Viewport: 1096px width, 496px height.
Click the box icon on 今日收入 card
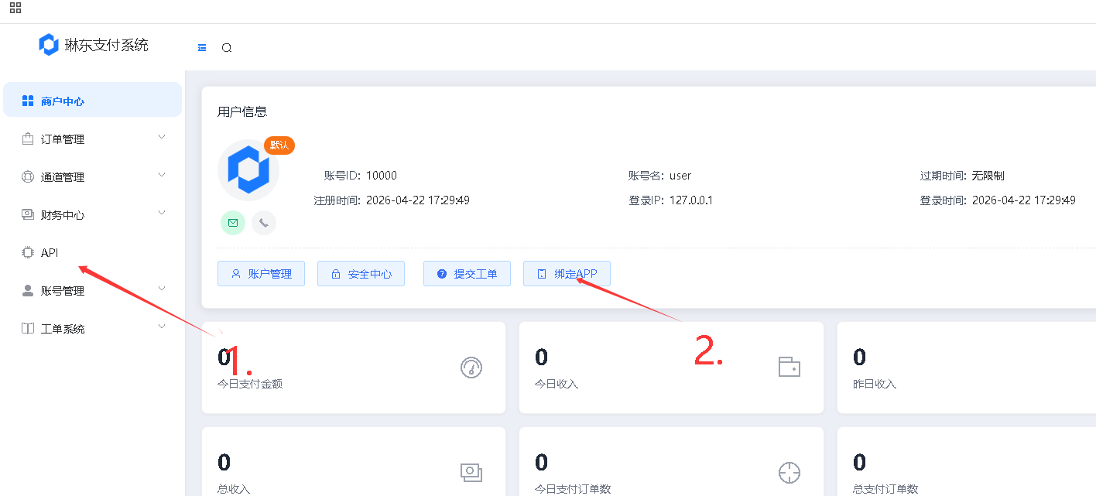coord(789,367)
